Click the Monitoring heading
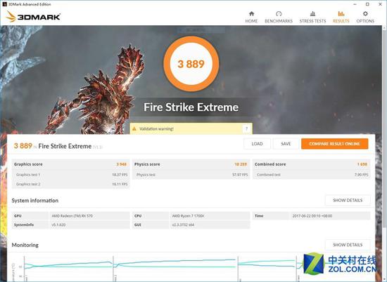The image size is (387, 282). click(25, 245)
